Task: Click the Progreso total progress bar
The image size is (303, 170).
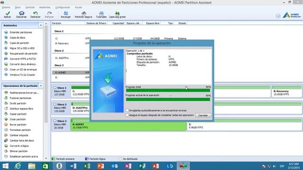Action: tap(168, 90)
